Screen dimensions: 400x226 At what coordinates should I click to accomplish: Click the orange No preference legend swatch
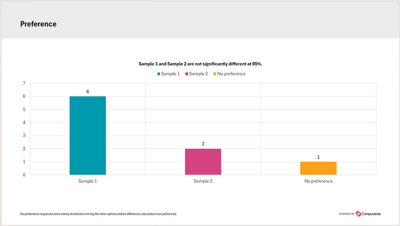pyautogui.click(x=215, y=74)
